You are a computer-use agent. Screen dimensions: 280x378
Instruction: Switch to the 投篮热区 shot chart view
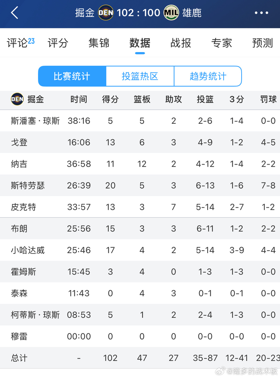(x=140, y=76)
